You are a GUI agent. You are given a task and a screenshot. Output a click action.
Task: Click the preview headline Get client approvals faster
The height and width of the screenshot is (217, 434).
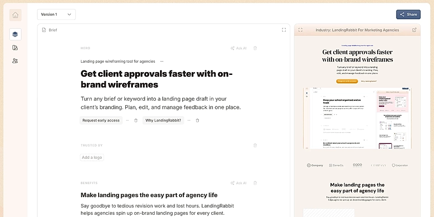(x=357, y=56)
